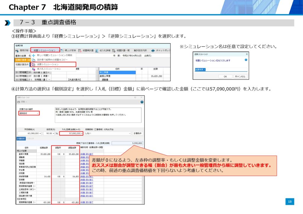The height and width of the screenshot is (214, 303).
Task: Launch the チャットボット icon
Action: tap(153, 51)
